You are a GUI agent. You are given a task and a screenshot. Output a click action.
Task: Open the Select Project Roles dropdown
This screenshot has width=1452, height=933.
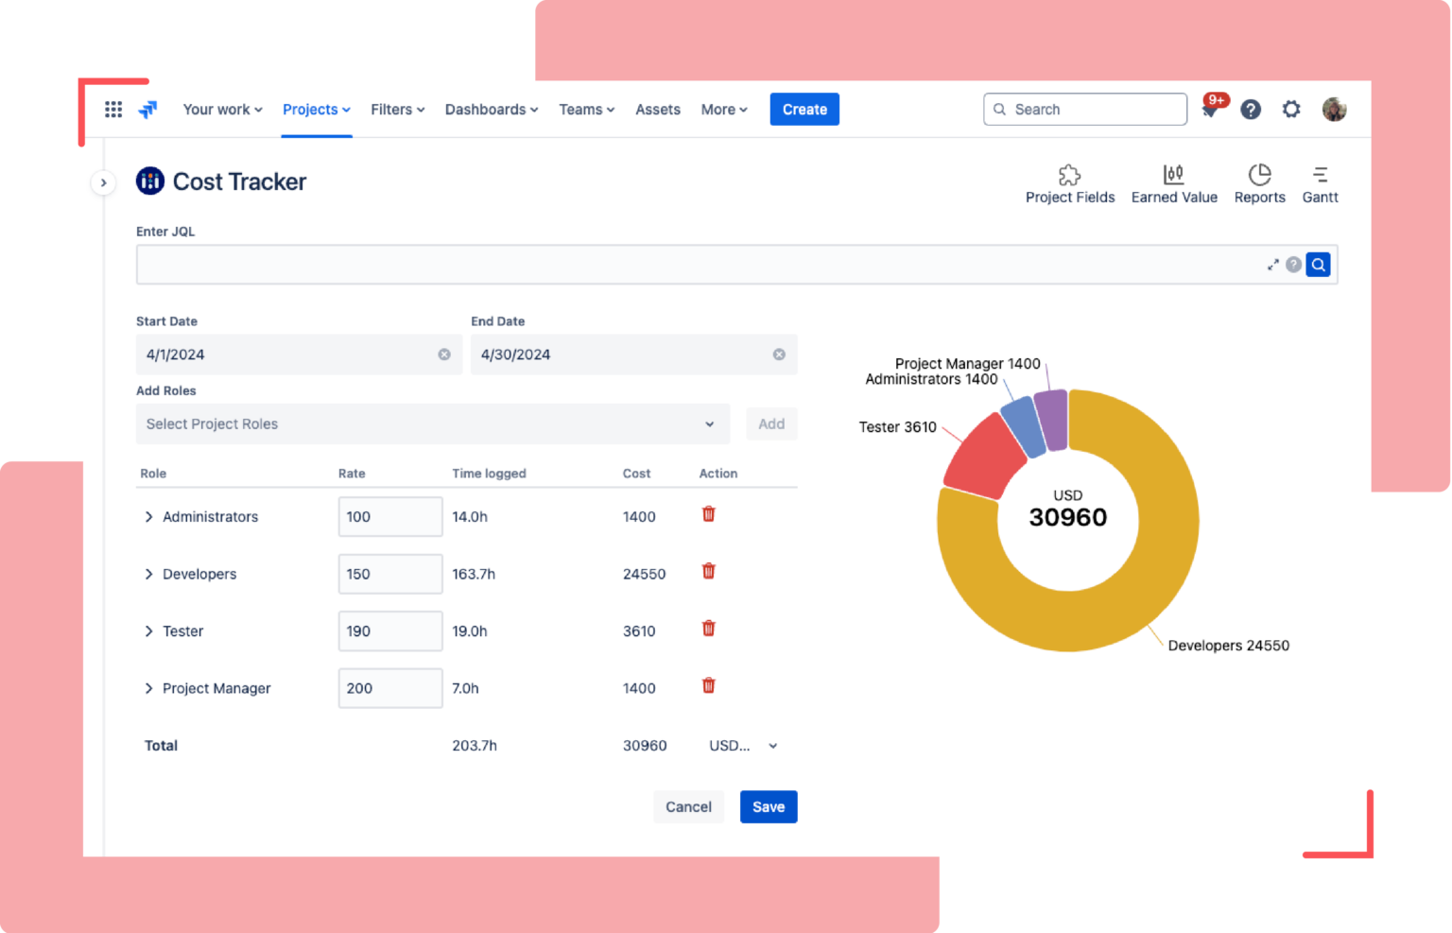432,423
